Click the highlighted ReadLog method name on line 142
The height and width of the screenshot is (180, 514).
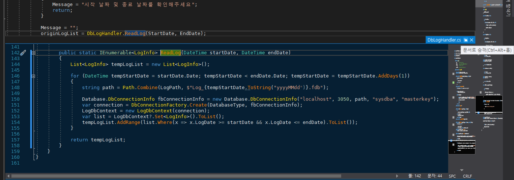(171, 53)
